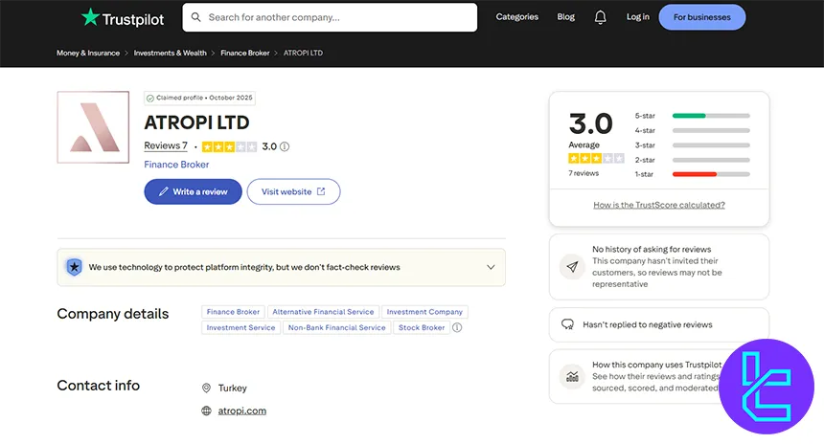Click the TrustScore info icon beside 3.0
The height and width of the screenshot is (444, 824).
click(x=285, y=146)
